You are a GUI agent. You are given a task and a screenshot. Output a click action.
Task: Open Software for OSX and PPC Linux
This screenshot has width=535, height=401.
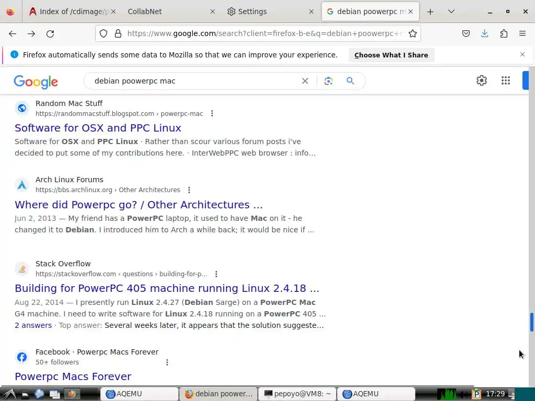click(98, 128)
